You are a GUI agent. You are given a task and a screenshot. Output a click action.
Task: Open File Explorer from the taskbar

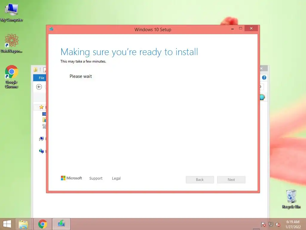click(23, 224)
